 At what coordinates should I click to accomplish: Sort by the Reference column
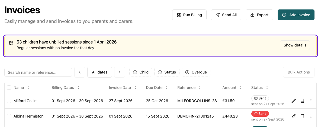(189, 88)
